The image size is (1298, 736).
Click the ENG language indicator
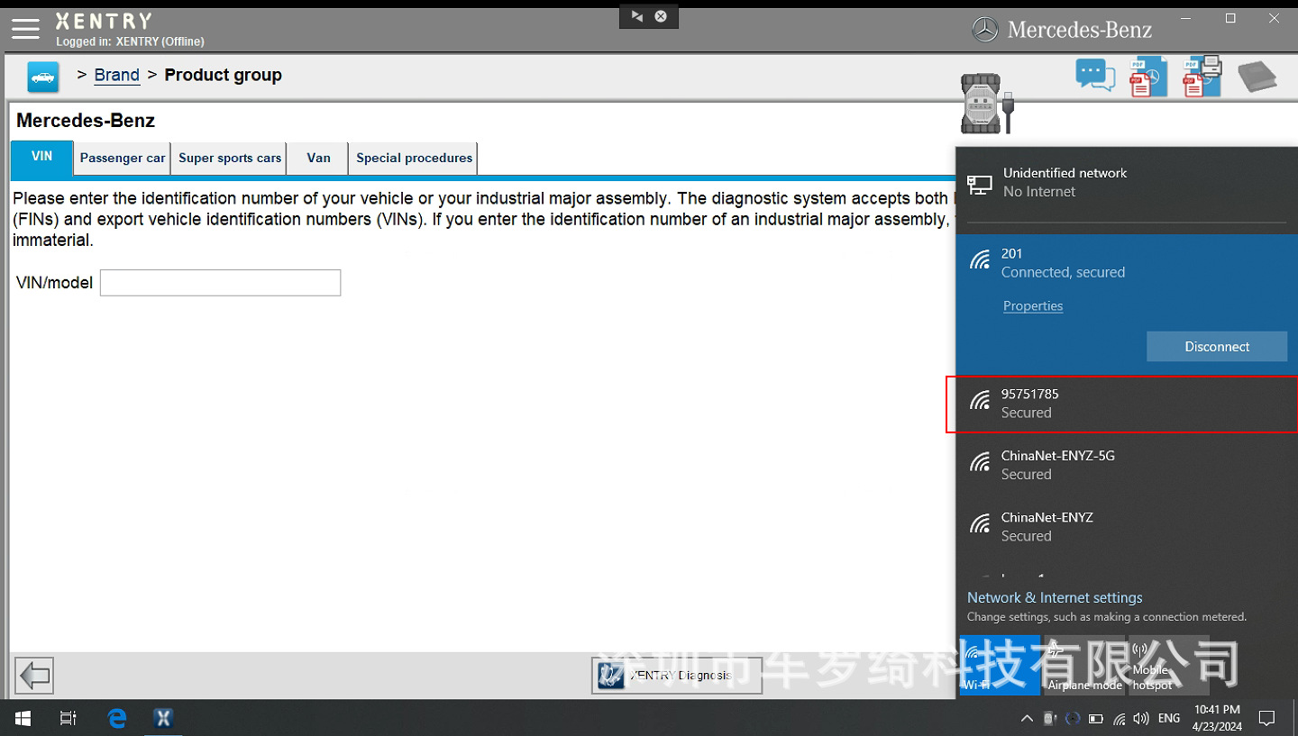[1169, 719]
